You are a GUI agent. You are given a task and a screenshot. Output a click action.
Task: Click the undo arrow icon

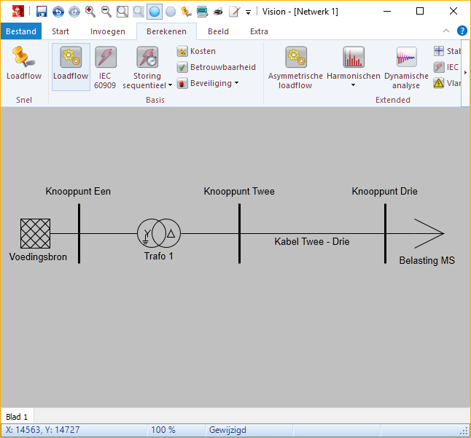pos(58,12)
